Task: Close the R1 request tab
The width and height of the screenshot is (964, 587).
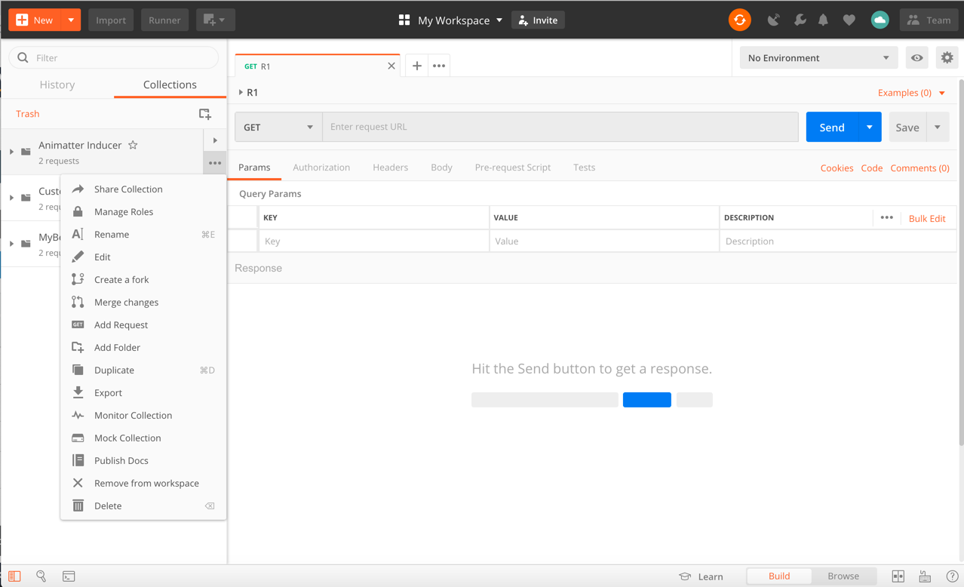Action: tap(391, 66)
